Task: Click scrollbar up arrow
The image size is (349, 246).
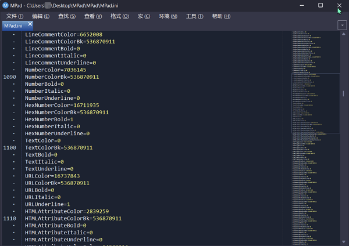Action: click(x=343, y=34)
